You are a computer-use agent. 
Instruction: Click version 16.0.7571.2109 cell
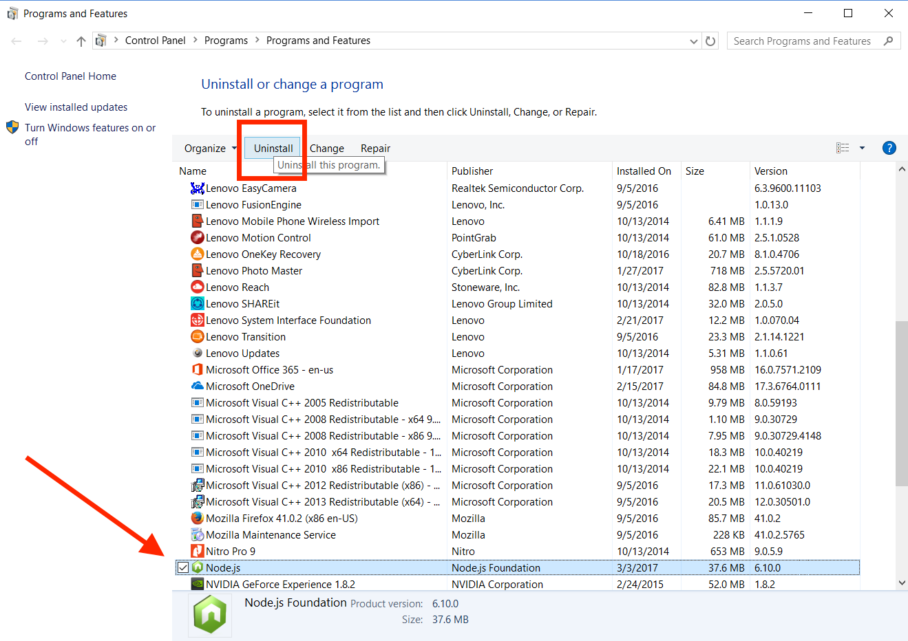point(788,370)
